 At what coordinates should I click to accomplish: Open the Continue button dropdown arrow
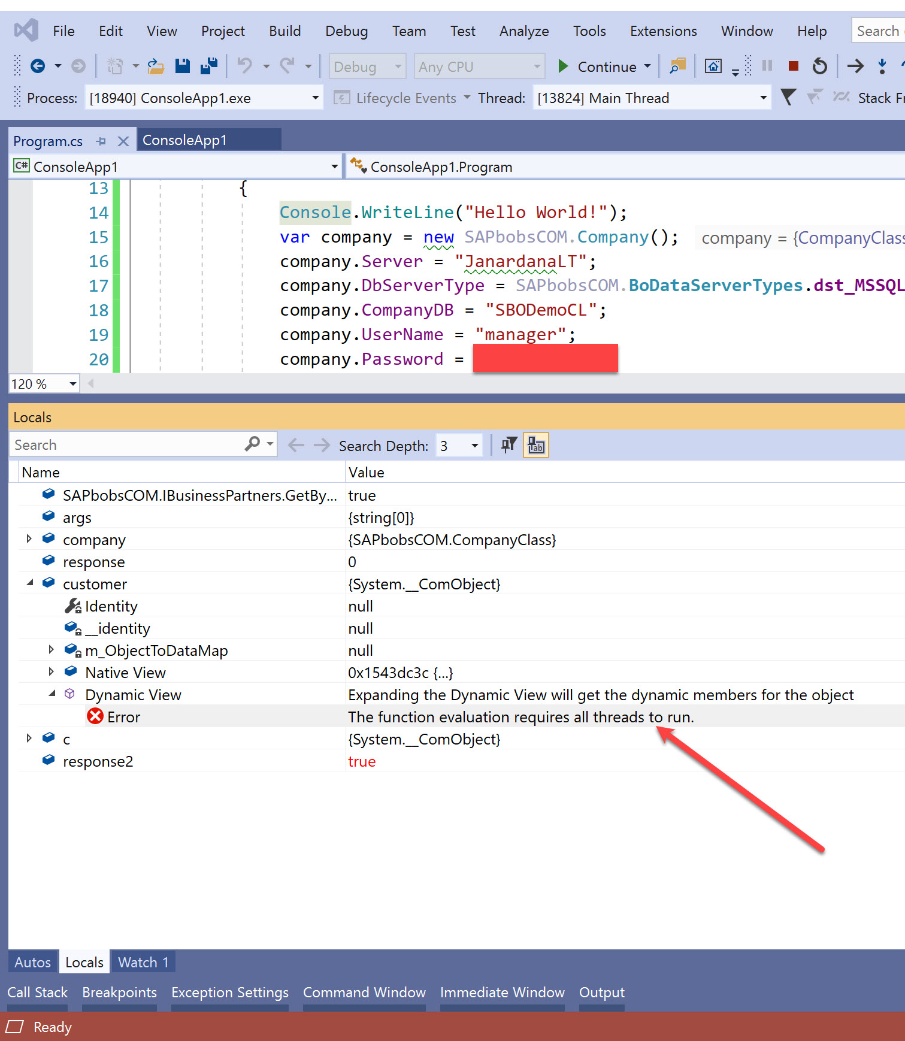pos(647,66)
